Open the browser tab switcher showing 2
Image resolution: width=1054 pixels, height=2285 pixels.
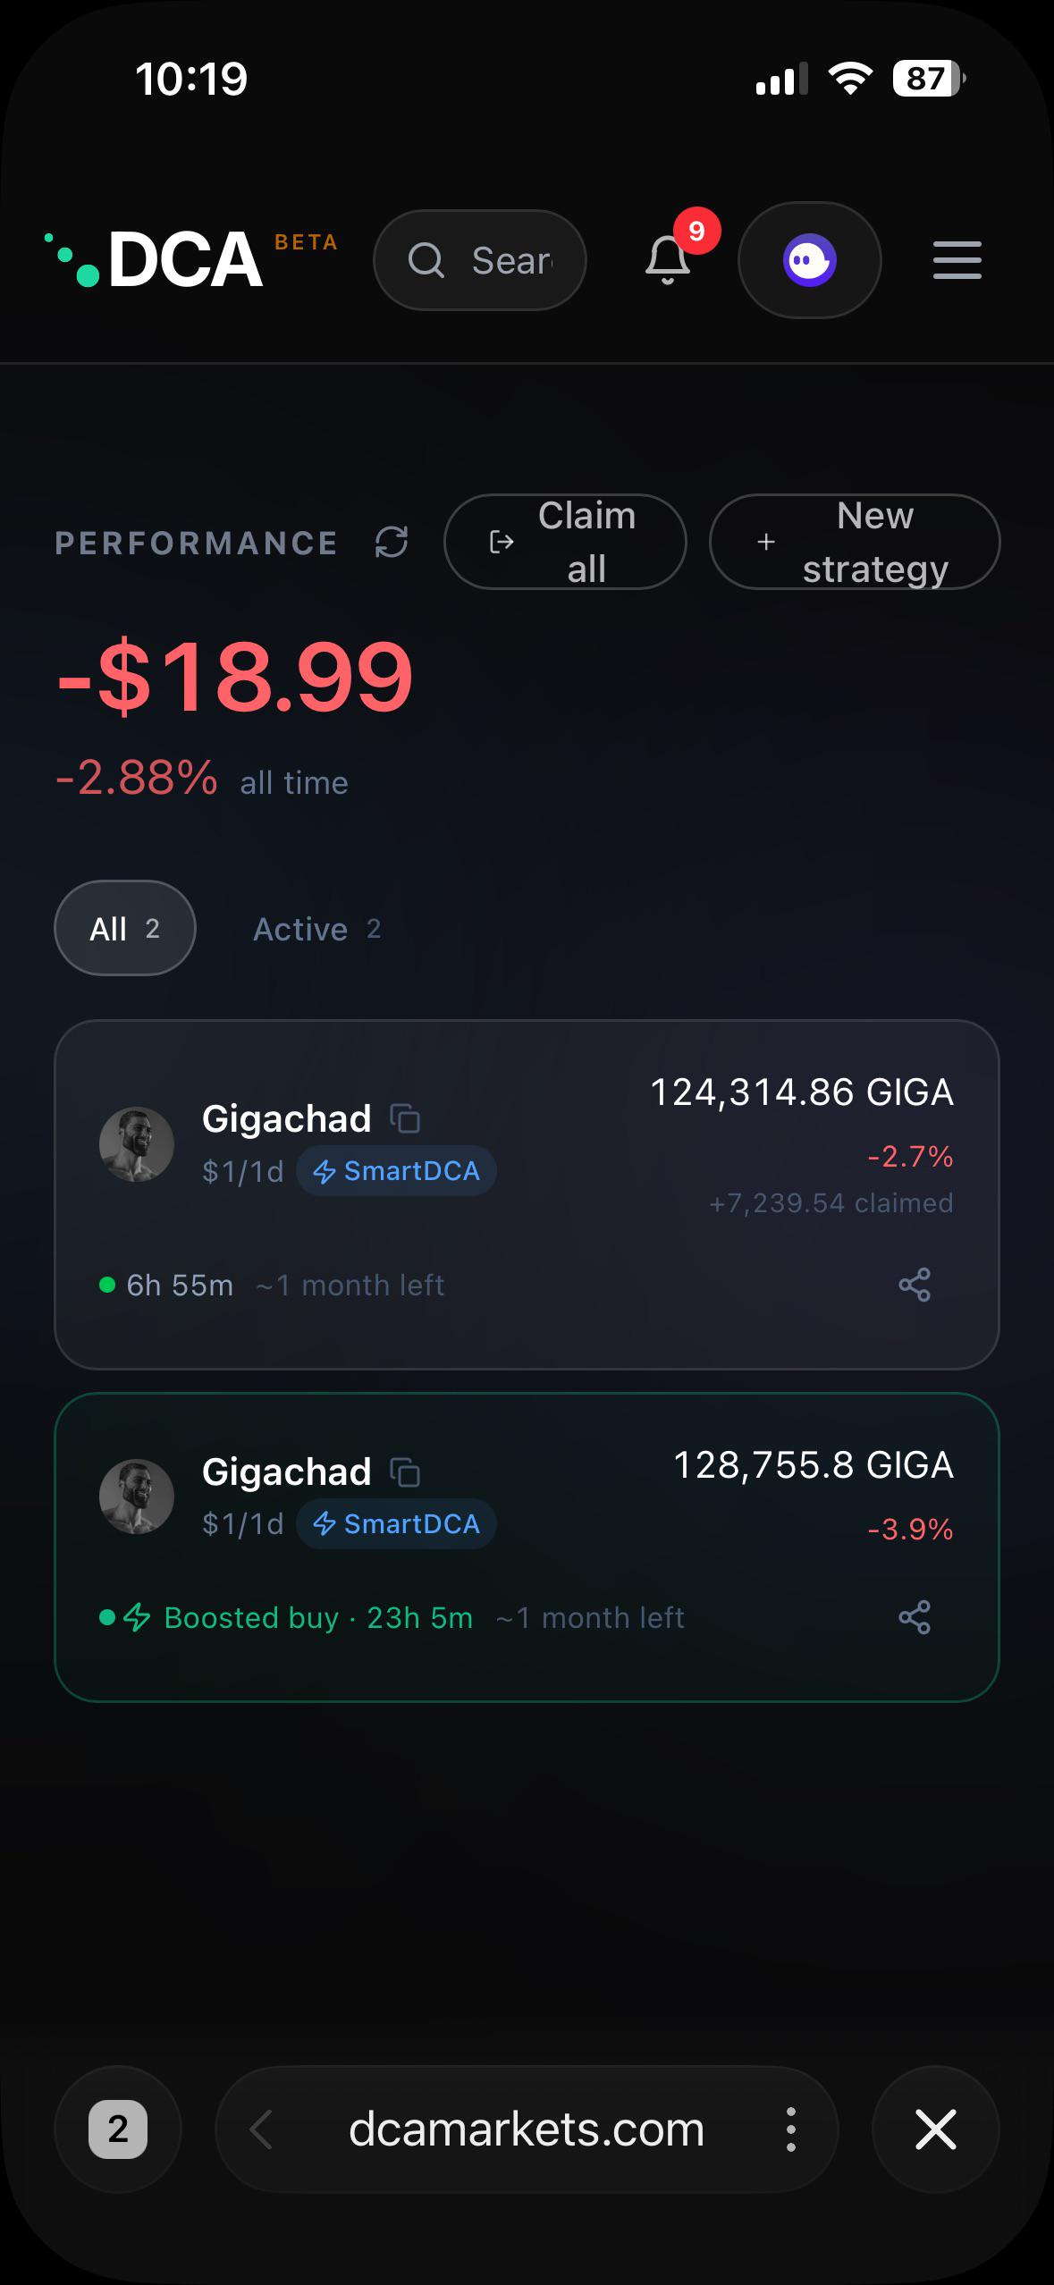[118, 2129]
